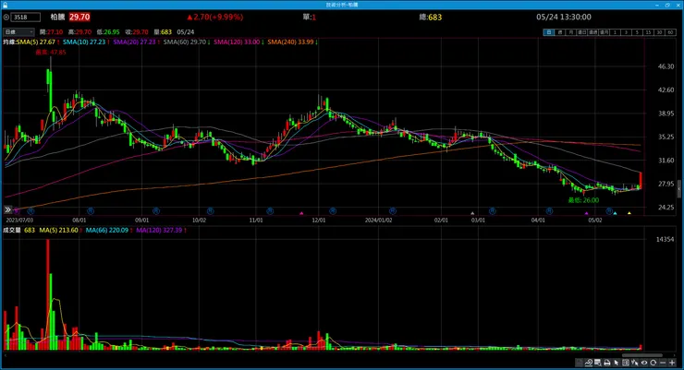
Task: Toggle the adjusted weekly period button
Action: point(592,32)
